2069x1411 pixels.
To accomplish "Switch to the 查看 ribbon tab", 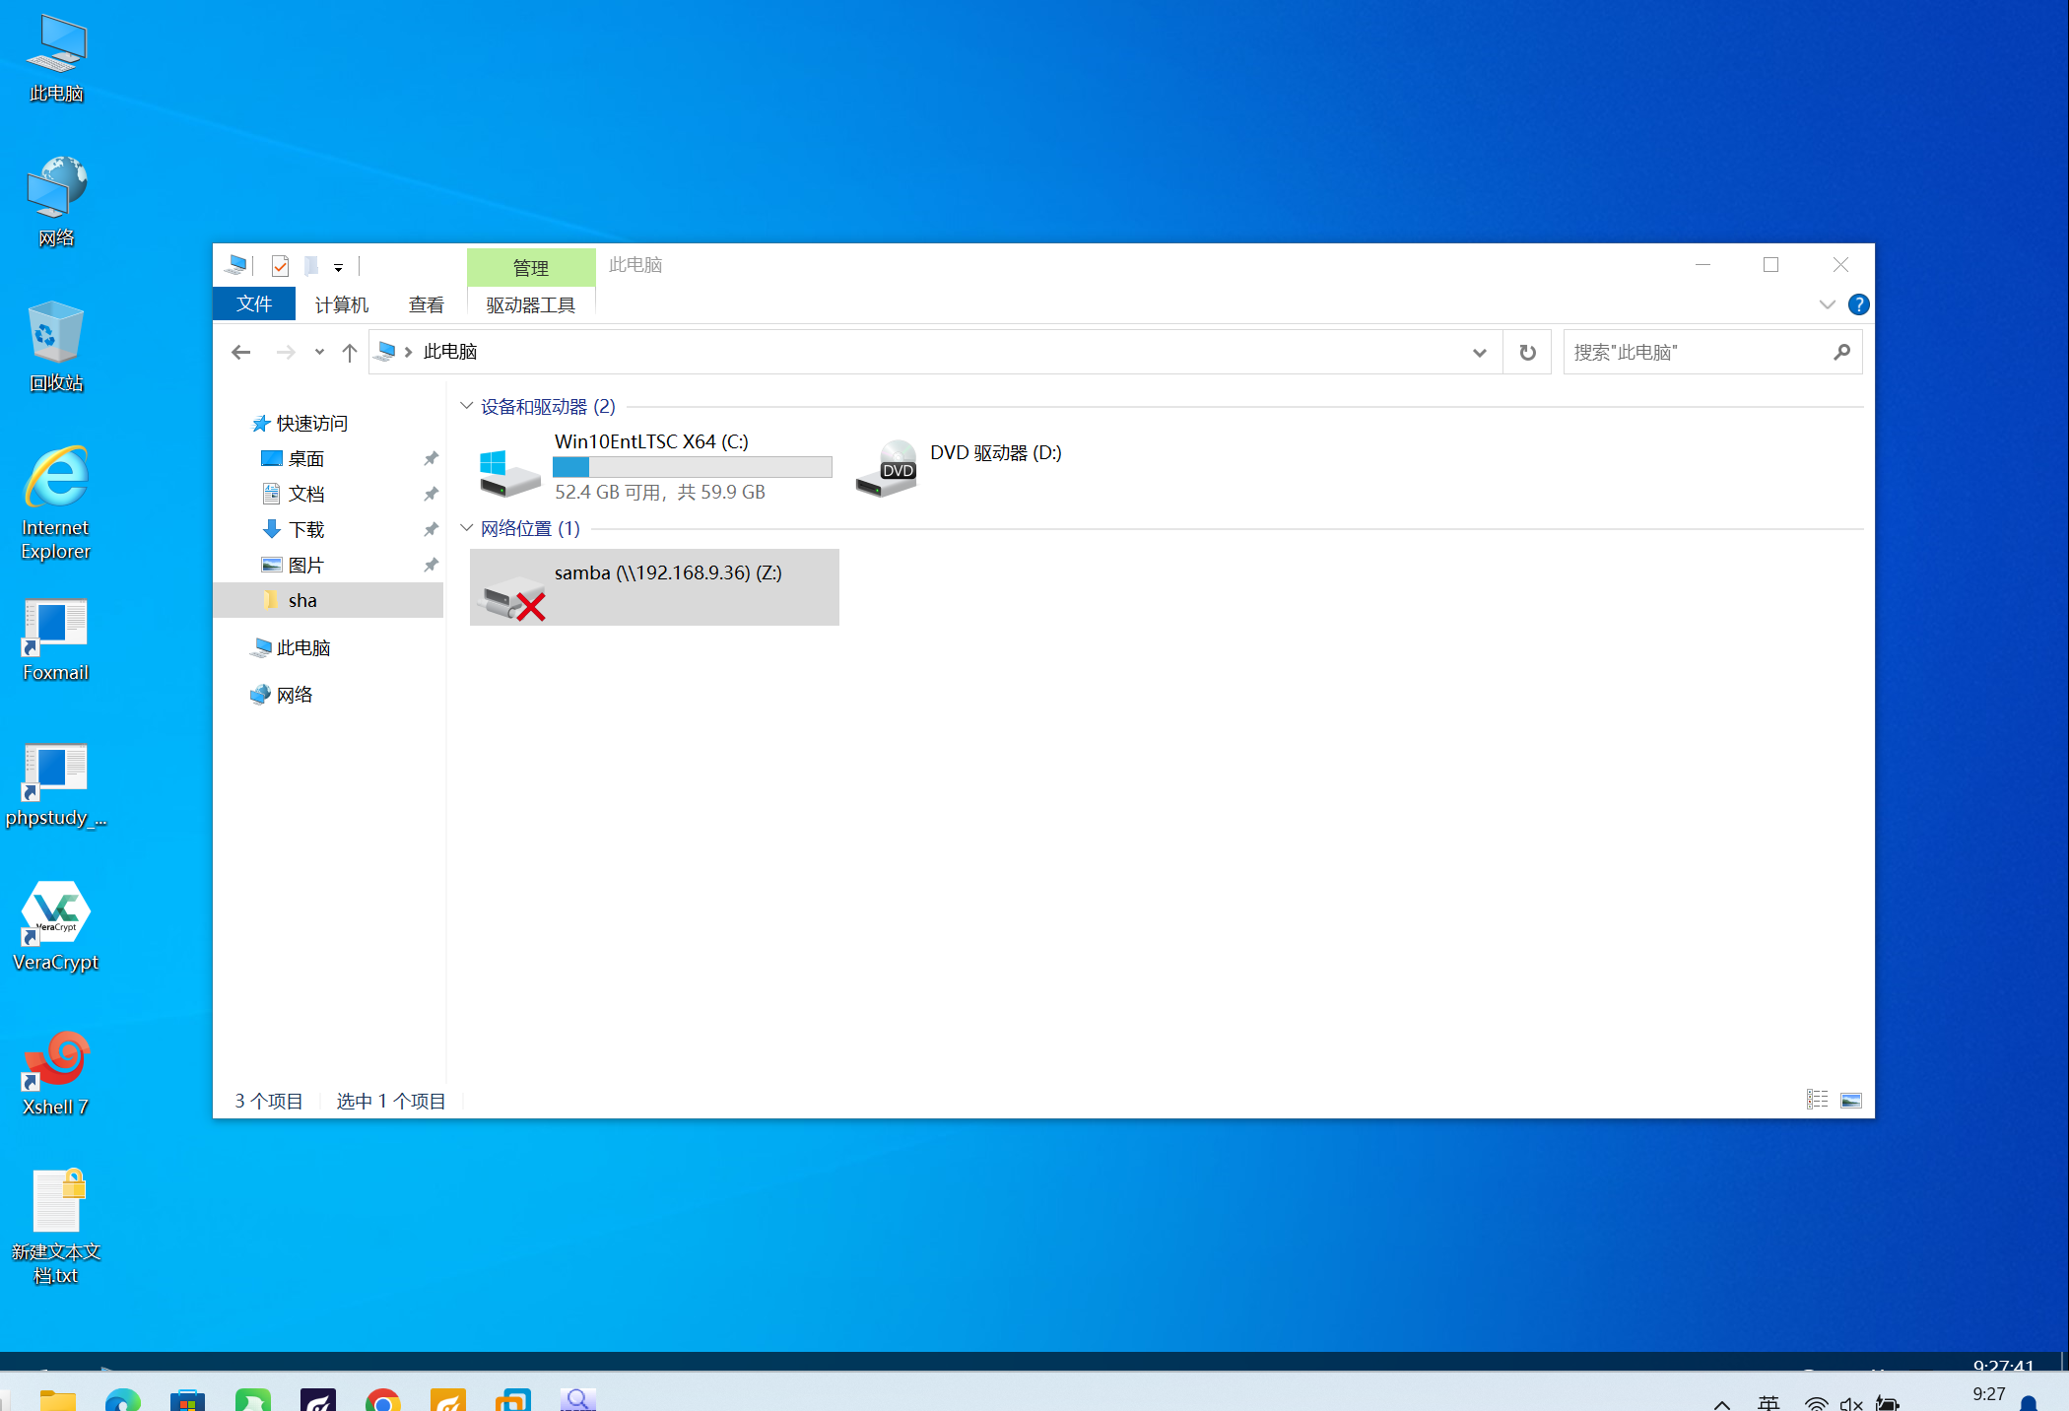I will click(426, 304).
